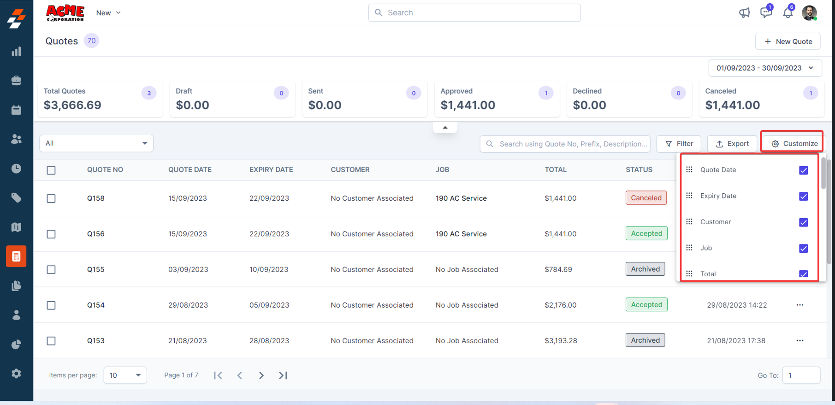The width and height of the screenshot is (835, 405).
Task: Click the New Quote button
Action: (788, 42)
